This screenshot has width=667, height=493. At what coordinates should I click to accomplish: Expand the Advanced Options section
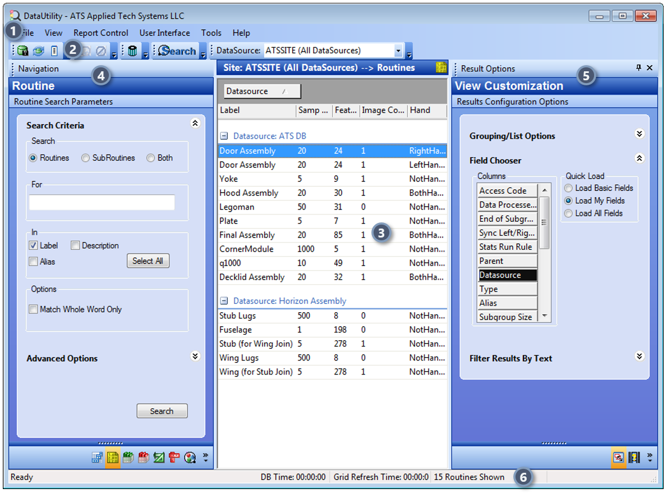click(x=195, y=356)
